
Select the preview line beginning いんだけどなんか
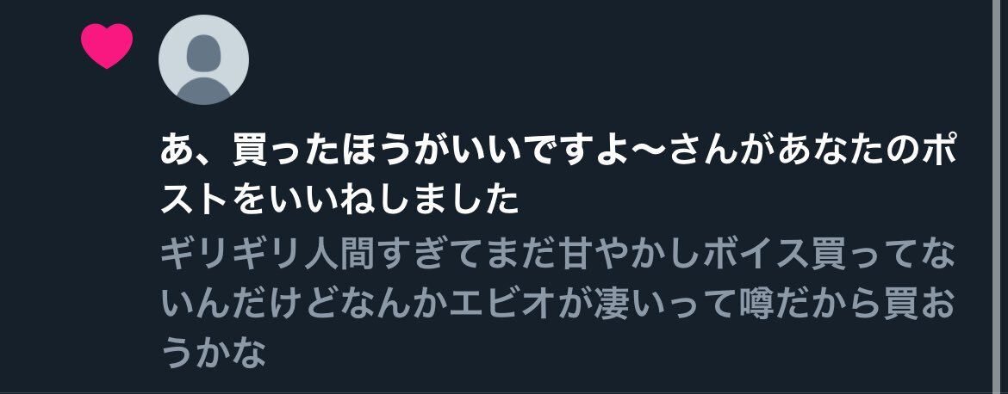click(557, 305)
